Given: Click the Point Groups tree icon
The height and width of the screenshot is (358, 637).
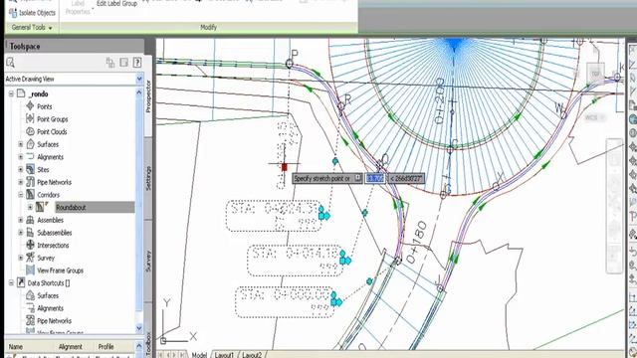Looking at the screenshot, I should click(x=30, y=119).
